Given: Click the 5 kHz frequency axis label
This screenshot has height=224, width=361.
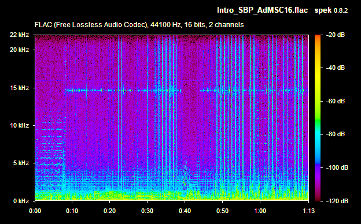Looking at the screenshot, I should [21, 163].
